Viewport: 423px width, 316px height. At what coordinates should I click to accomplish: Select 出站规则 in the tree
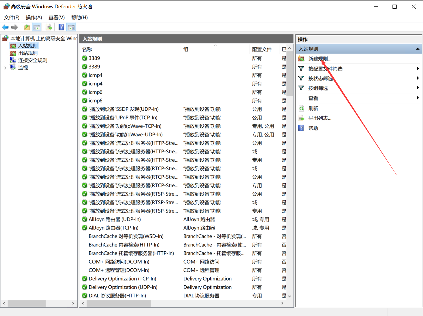[x=28, y=53]
